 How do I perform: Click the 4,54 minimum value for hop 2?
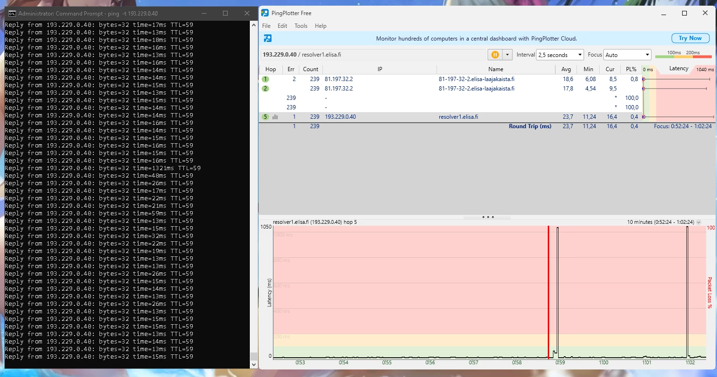click(x=591, y=89)
